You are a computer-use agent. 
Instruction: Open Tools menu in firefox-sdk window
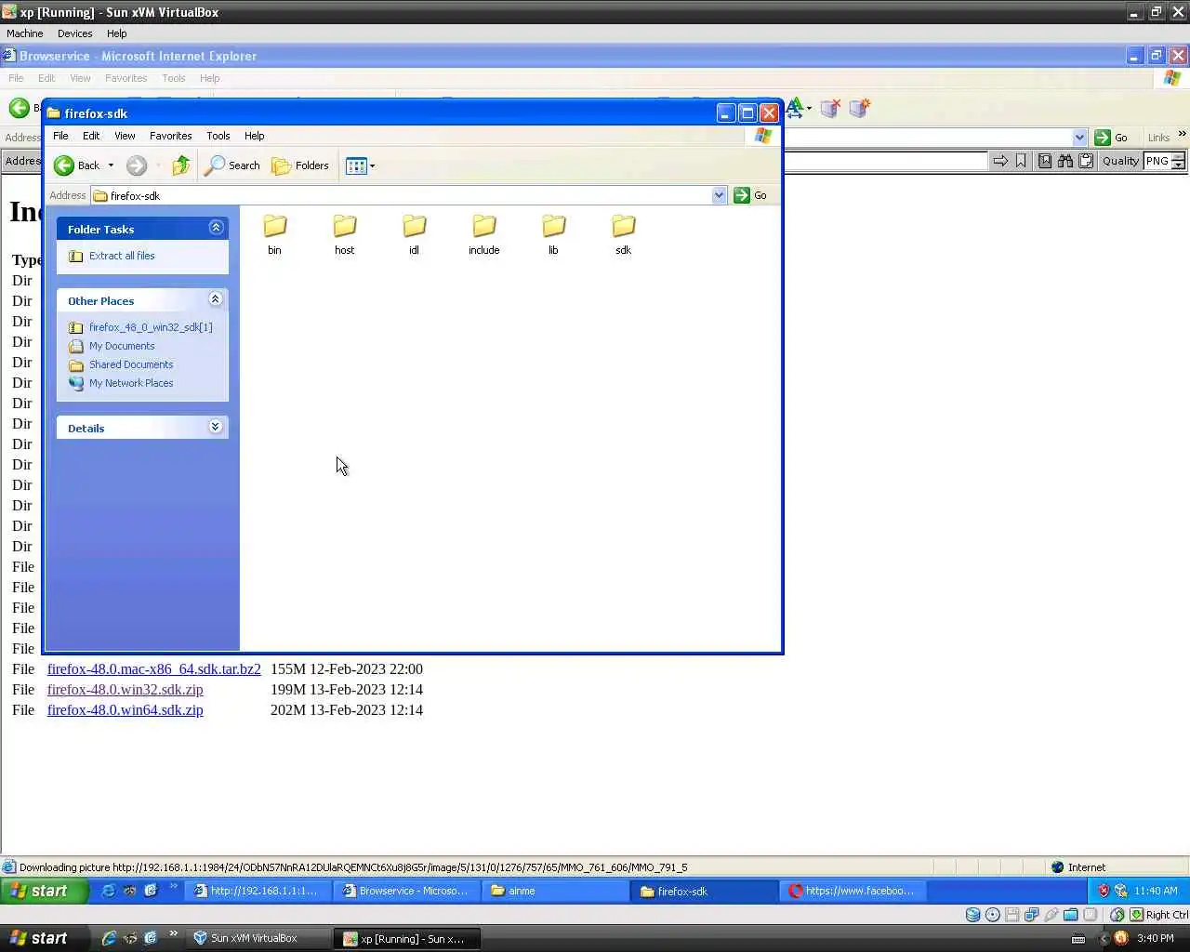218,136
